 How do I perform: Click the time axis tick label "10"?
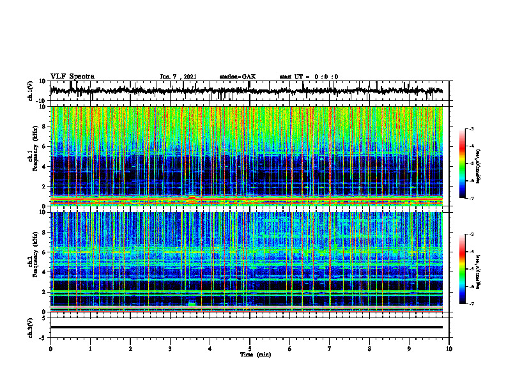pos(449,349)
